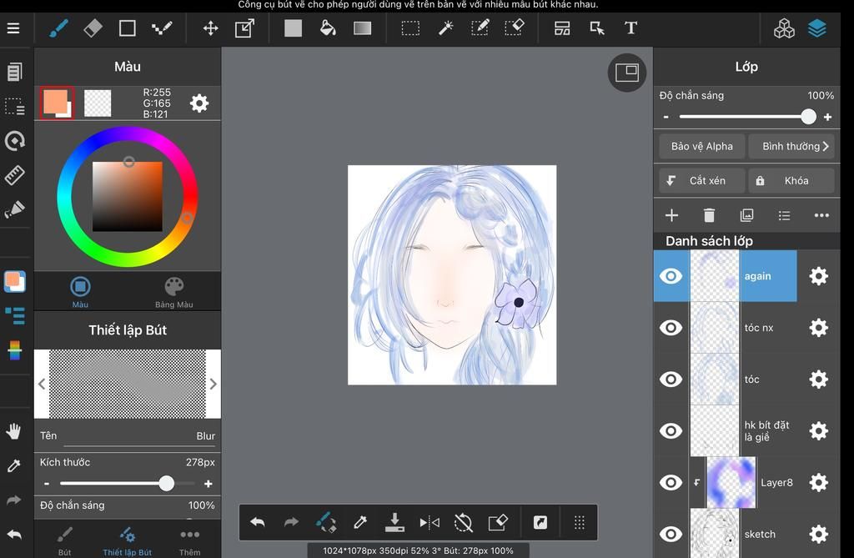The height and width of the screenshot is (558, 854).
Task: Increase layer opacity with plus button
Action: pos(828,117)
